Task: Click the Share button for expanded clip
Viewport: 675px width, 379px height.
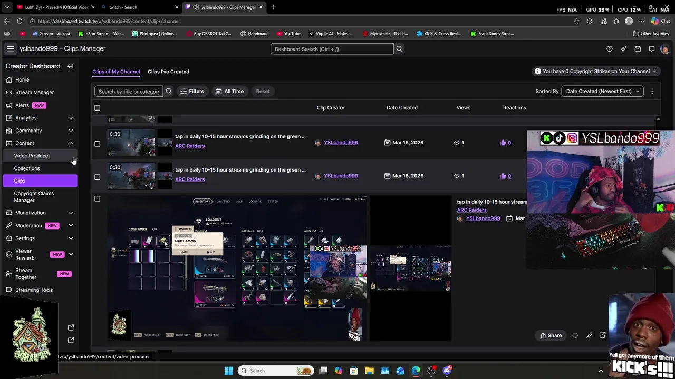Action: click(551, 335)
